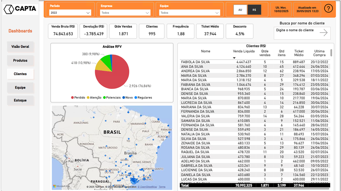Click the sort arrow under Venda Liquida

click(234, 58)
